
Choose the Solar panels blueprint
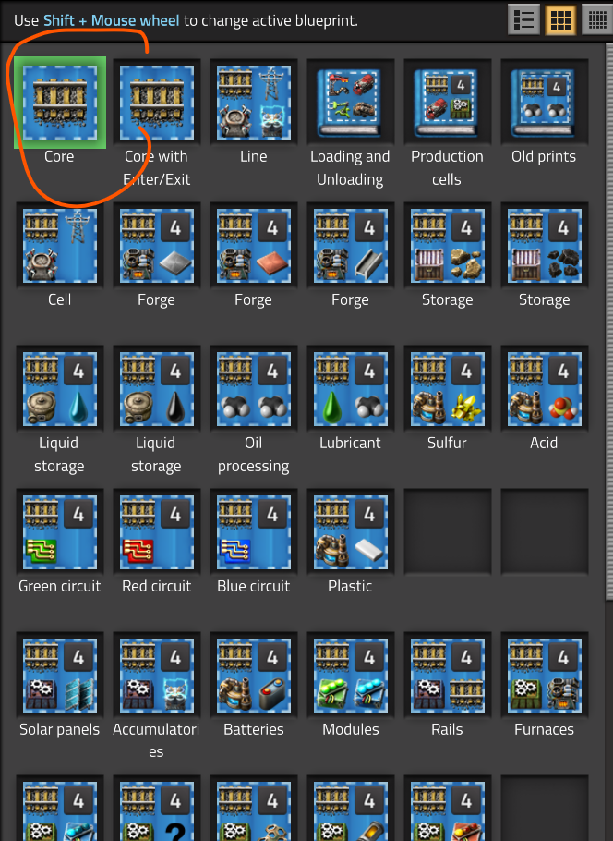60,676
